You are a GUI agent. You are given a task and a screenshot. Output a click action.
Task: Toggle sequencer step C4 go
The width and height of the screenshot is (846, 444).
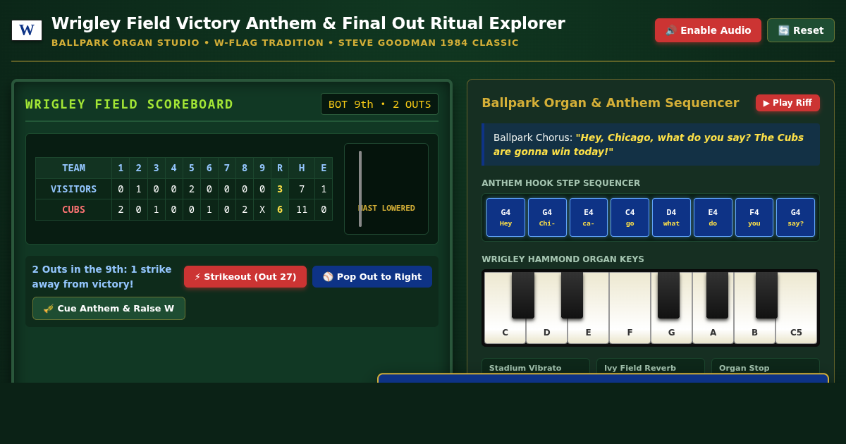click(630, 217)
